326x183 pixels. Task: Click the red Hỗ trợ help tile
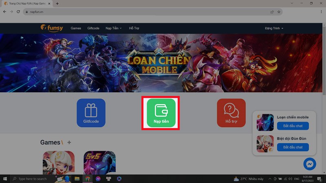[x=231, y=113]
